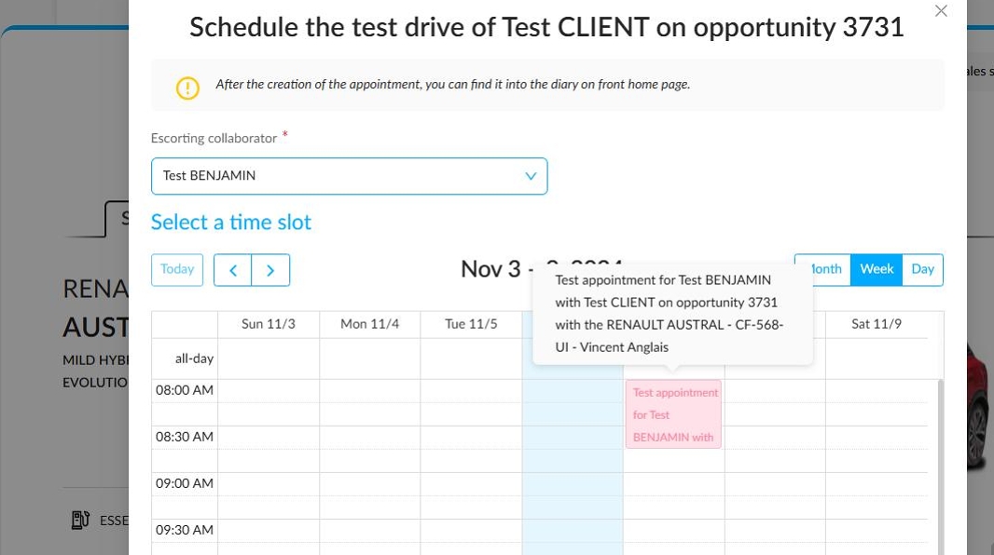Select the Mon 11/4 column header
Image resolution: width=994 pixels, height=555 pixels.
point(369,324)
